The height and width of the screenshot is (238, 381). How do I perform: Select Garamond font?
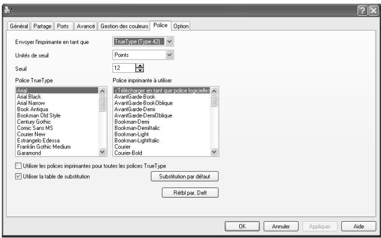pos(57,153)
